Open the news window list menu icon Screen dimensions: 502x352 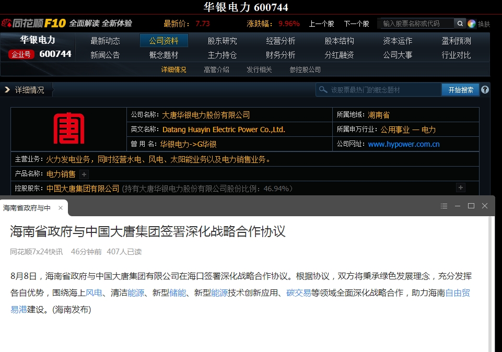443,206
